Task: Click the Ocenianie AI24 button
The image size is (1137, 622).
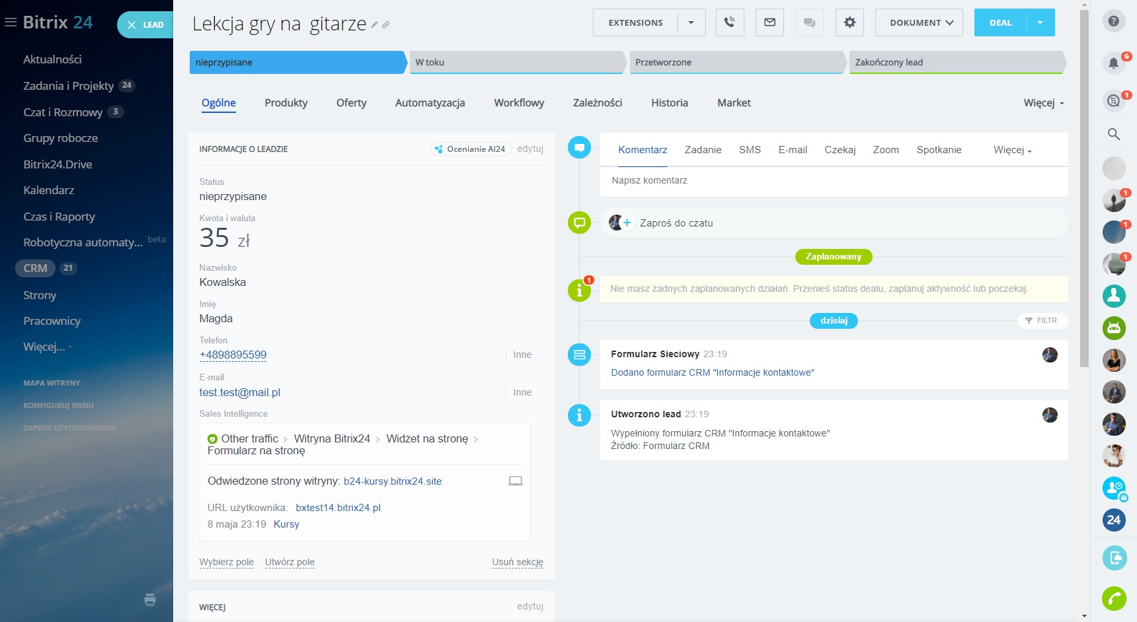Action: click(470, 149)
